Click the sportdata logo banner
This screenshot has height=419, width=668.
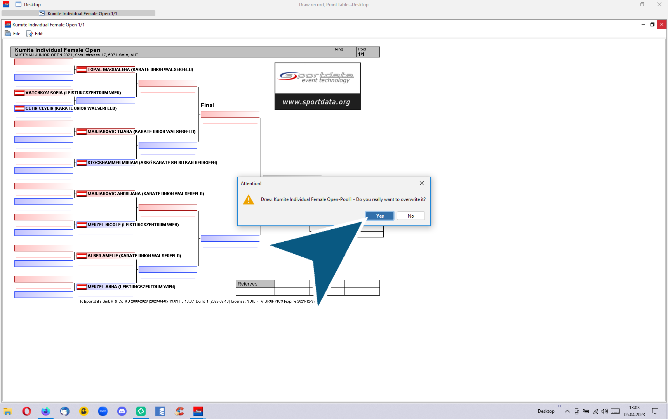point(318,86)
